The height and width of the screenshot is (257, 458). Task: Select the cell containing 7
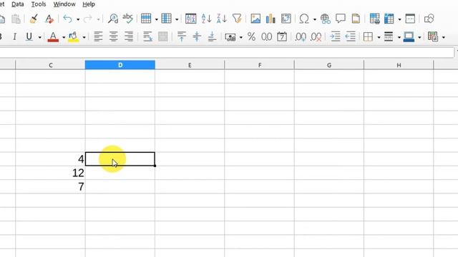point(50,186)
